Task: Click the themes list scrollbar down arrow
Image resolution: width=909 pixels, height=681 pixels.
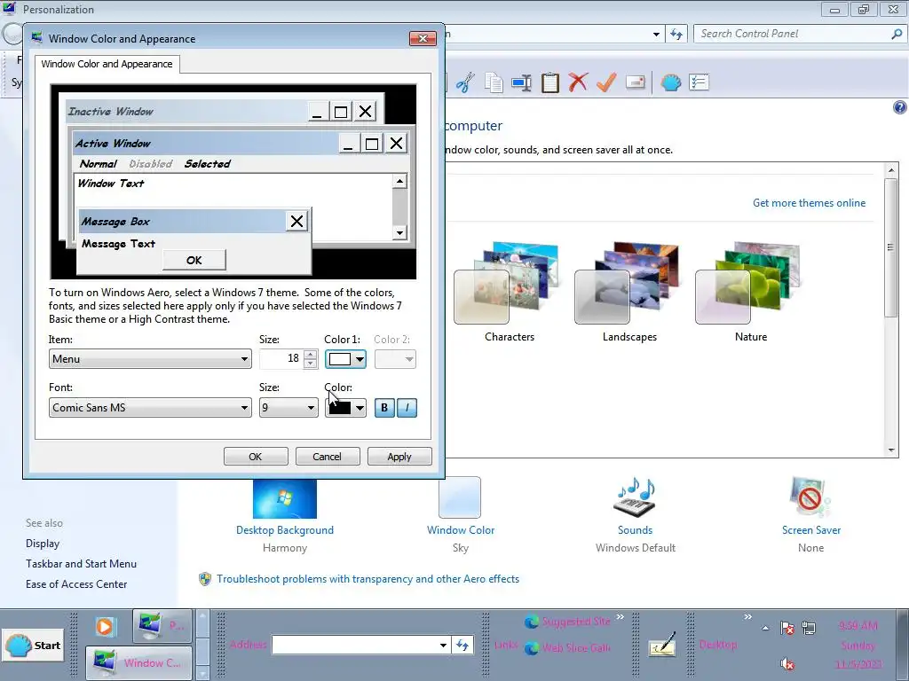Action: coord(891,450)
